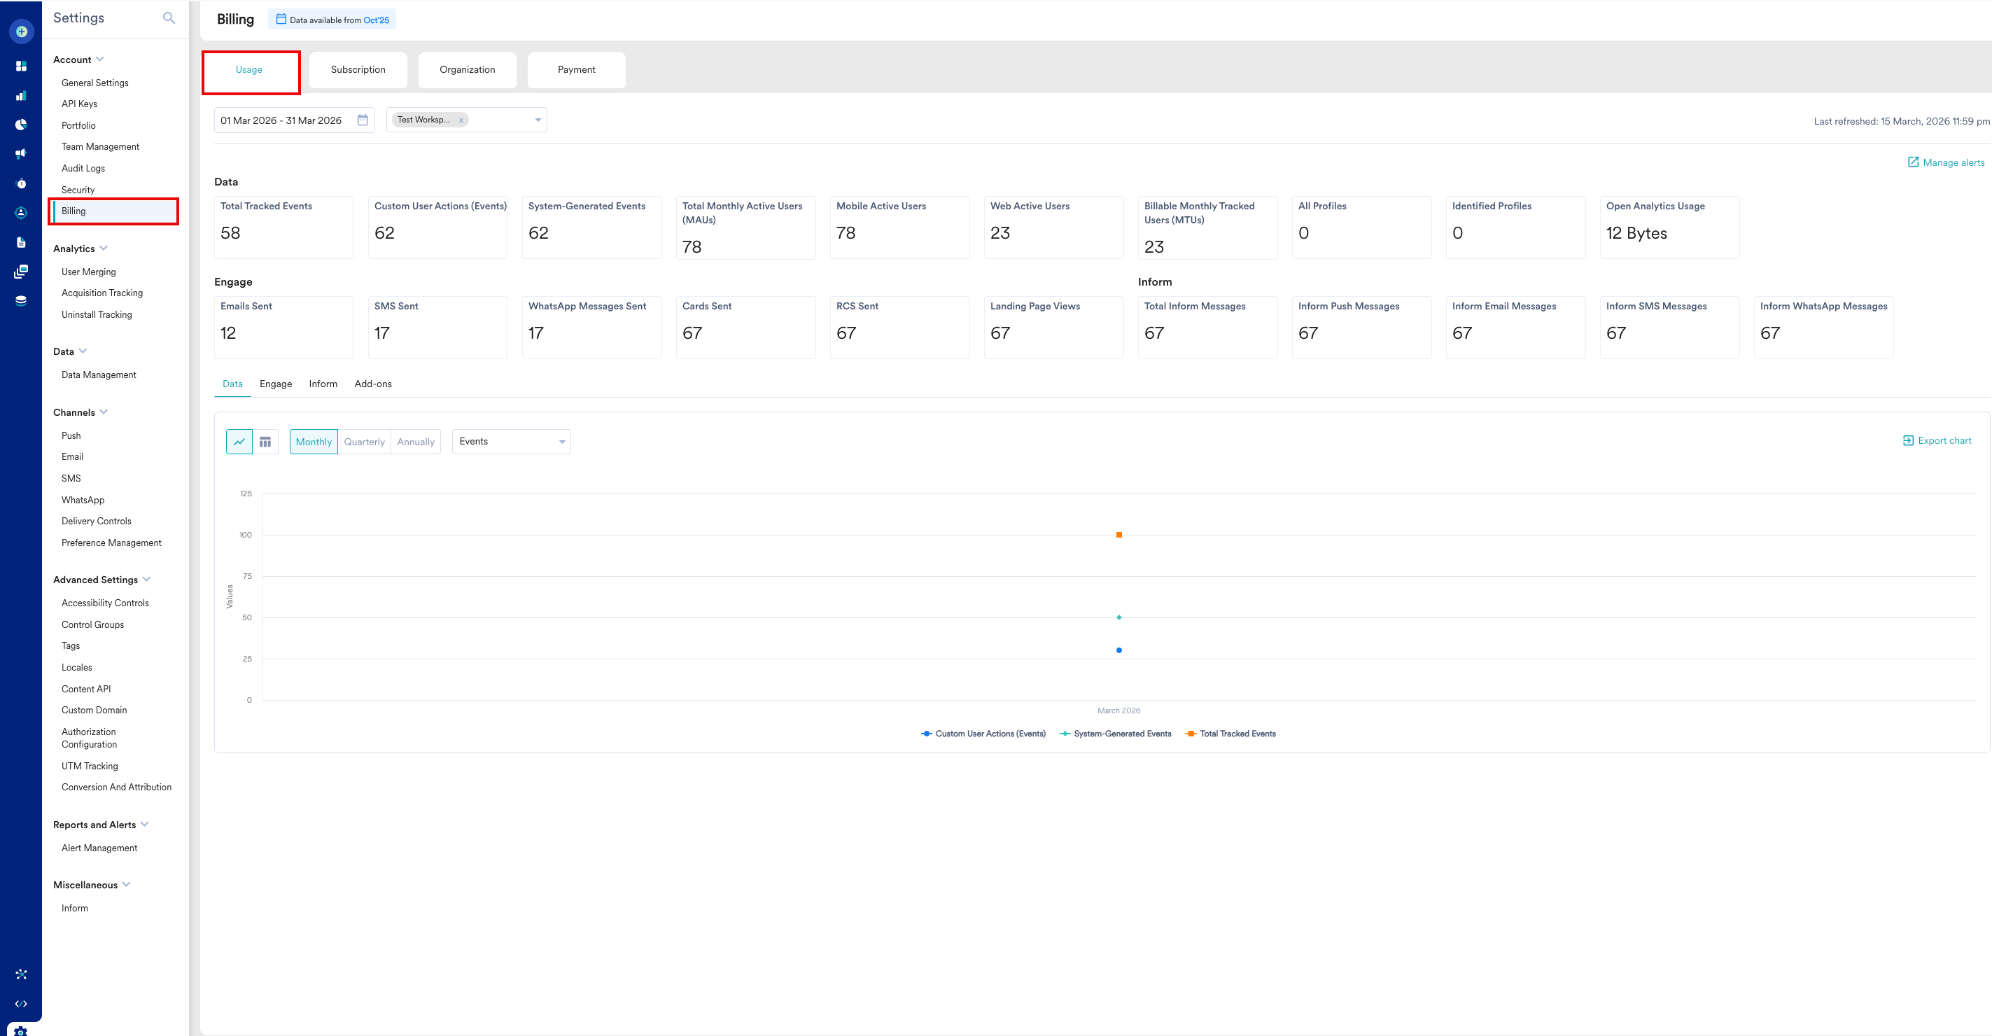Screen dimensions: 1992x1036
Task: Switch to the Subscription tab
Action: coord(358,69)
